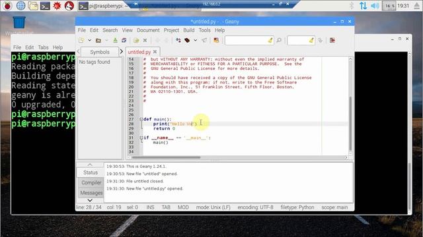Click the CPU usage monitor
The width and height of the screenshot is (423, 237).
[x=389, y=6]
